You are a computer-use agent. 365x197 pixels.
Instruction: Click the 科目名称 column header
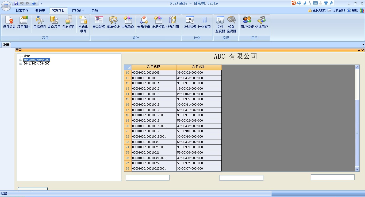(x=199, y=67)
